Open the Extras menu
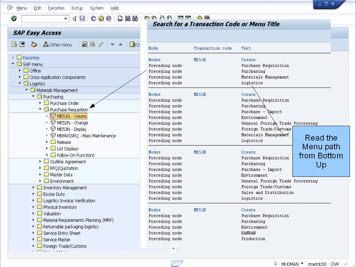This screenshot has height=267, width=356. pyautogui.click(x=77, y=8)
